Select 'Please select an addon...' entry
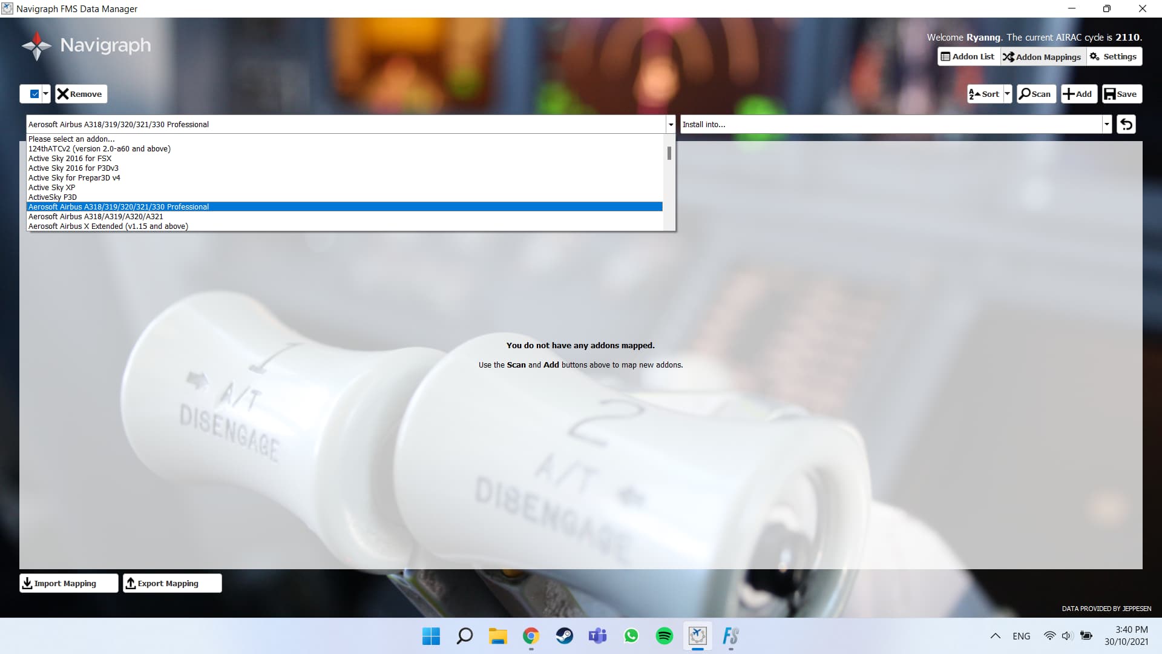Viewport: 1162px width, 654px height. [x=345, y=139]
